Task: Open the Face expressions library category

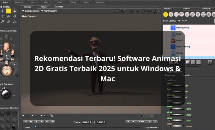Action: (176, 14)
